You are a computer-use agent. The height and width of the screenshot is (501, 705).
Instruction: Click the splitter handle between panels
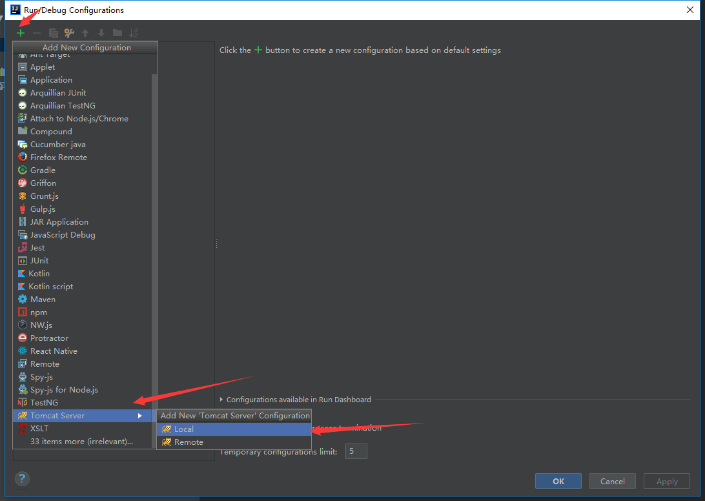[217, 243]
